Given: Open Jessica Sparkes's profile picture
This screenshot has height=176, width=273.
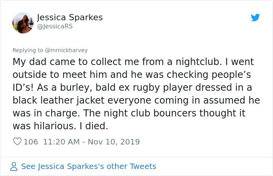Looking at the screenshot, I should click(23, 23).
